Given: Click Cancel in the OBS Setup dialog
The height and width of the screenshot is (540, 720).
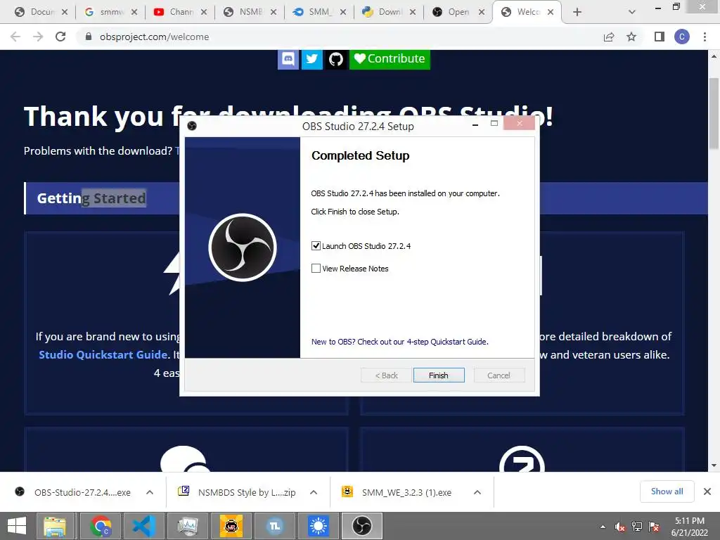Looking at the screenshot, I should 499,375.
